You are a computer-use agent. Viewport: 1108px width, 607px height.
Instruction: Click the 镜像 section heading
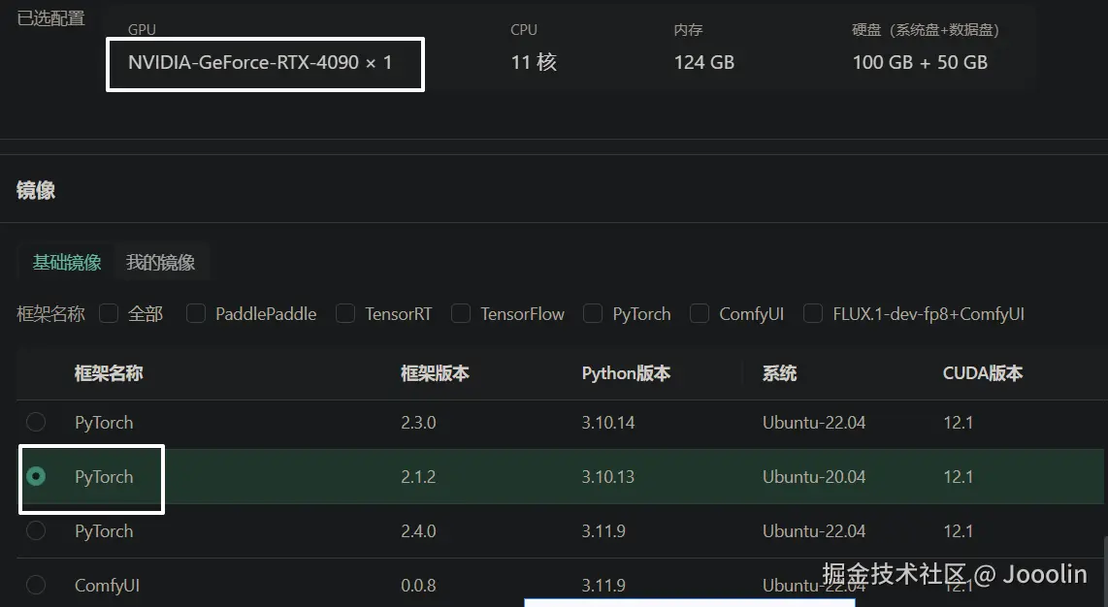[x=36, y=190]
